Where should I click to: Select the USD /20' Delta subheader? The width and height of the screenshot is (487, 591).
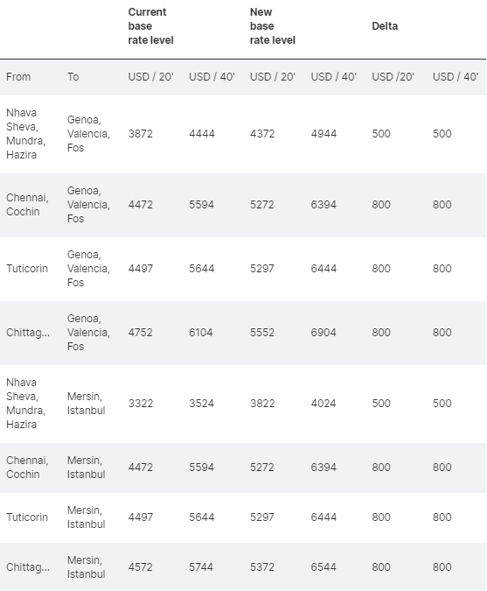click(393, 77)
